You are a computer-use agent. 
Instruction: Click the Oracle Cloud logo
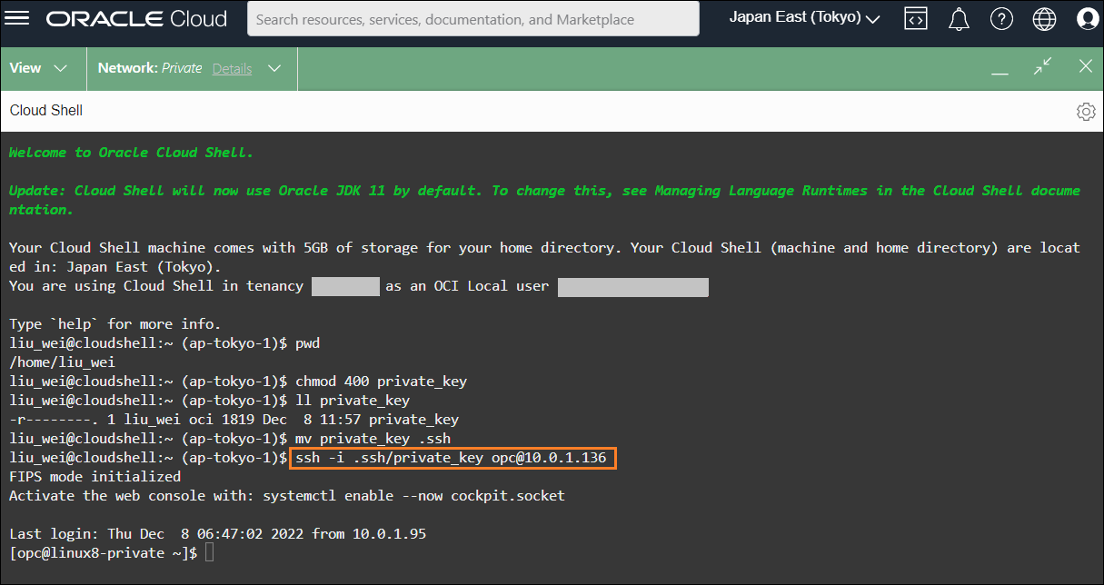tap(136, 18)
